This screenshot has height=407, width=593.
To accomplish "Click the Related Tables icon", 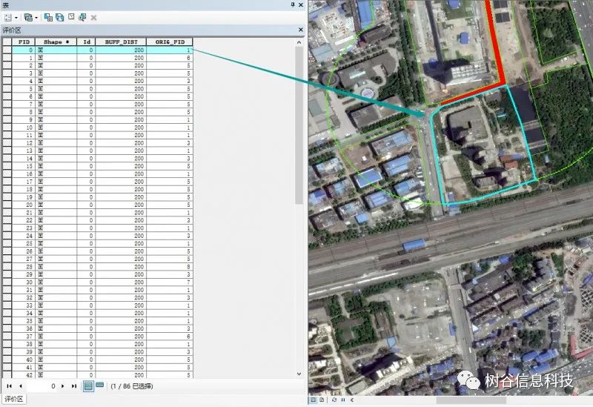I will [28, 17].
